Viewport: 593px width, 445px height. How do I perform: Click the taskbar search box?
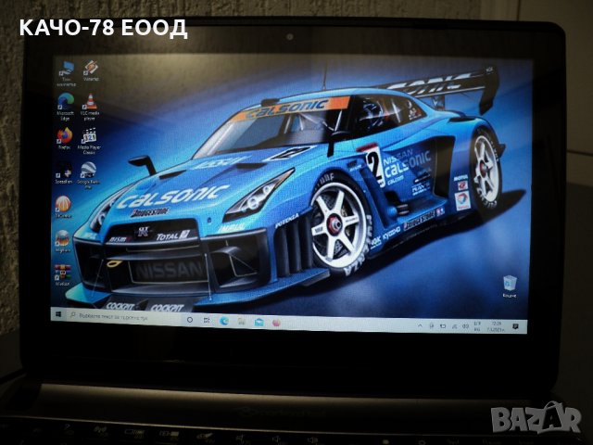click(123, 317)
